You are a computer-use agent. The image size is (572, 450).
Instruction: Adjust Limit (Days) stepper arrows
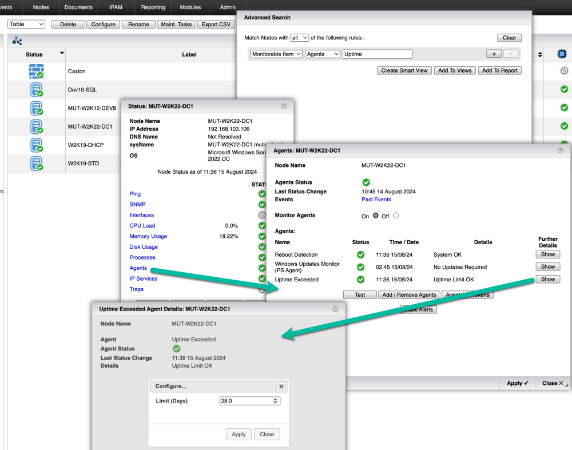[x=276, y=401]
